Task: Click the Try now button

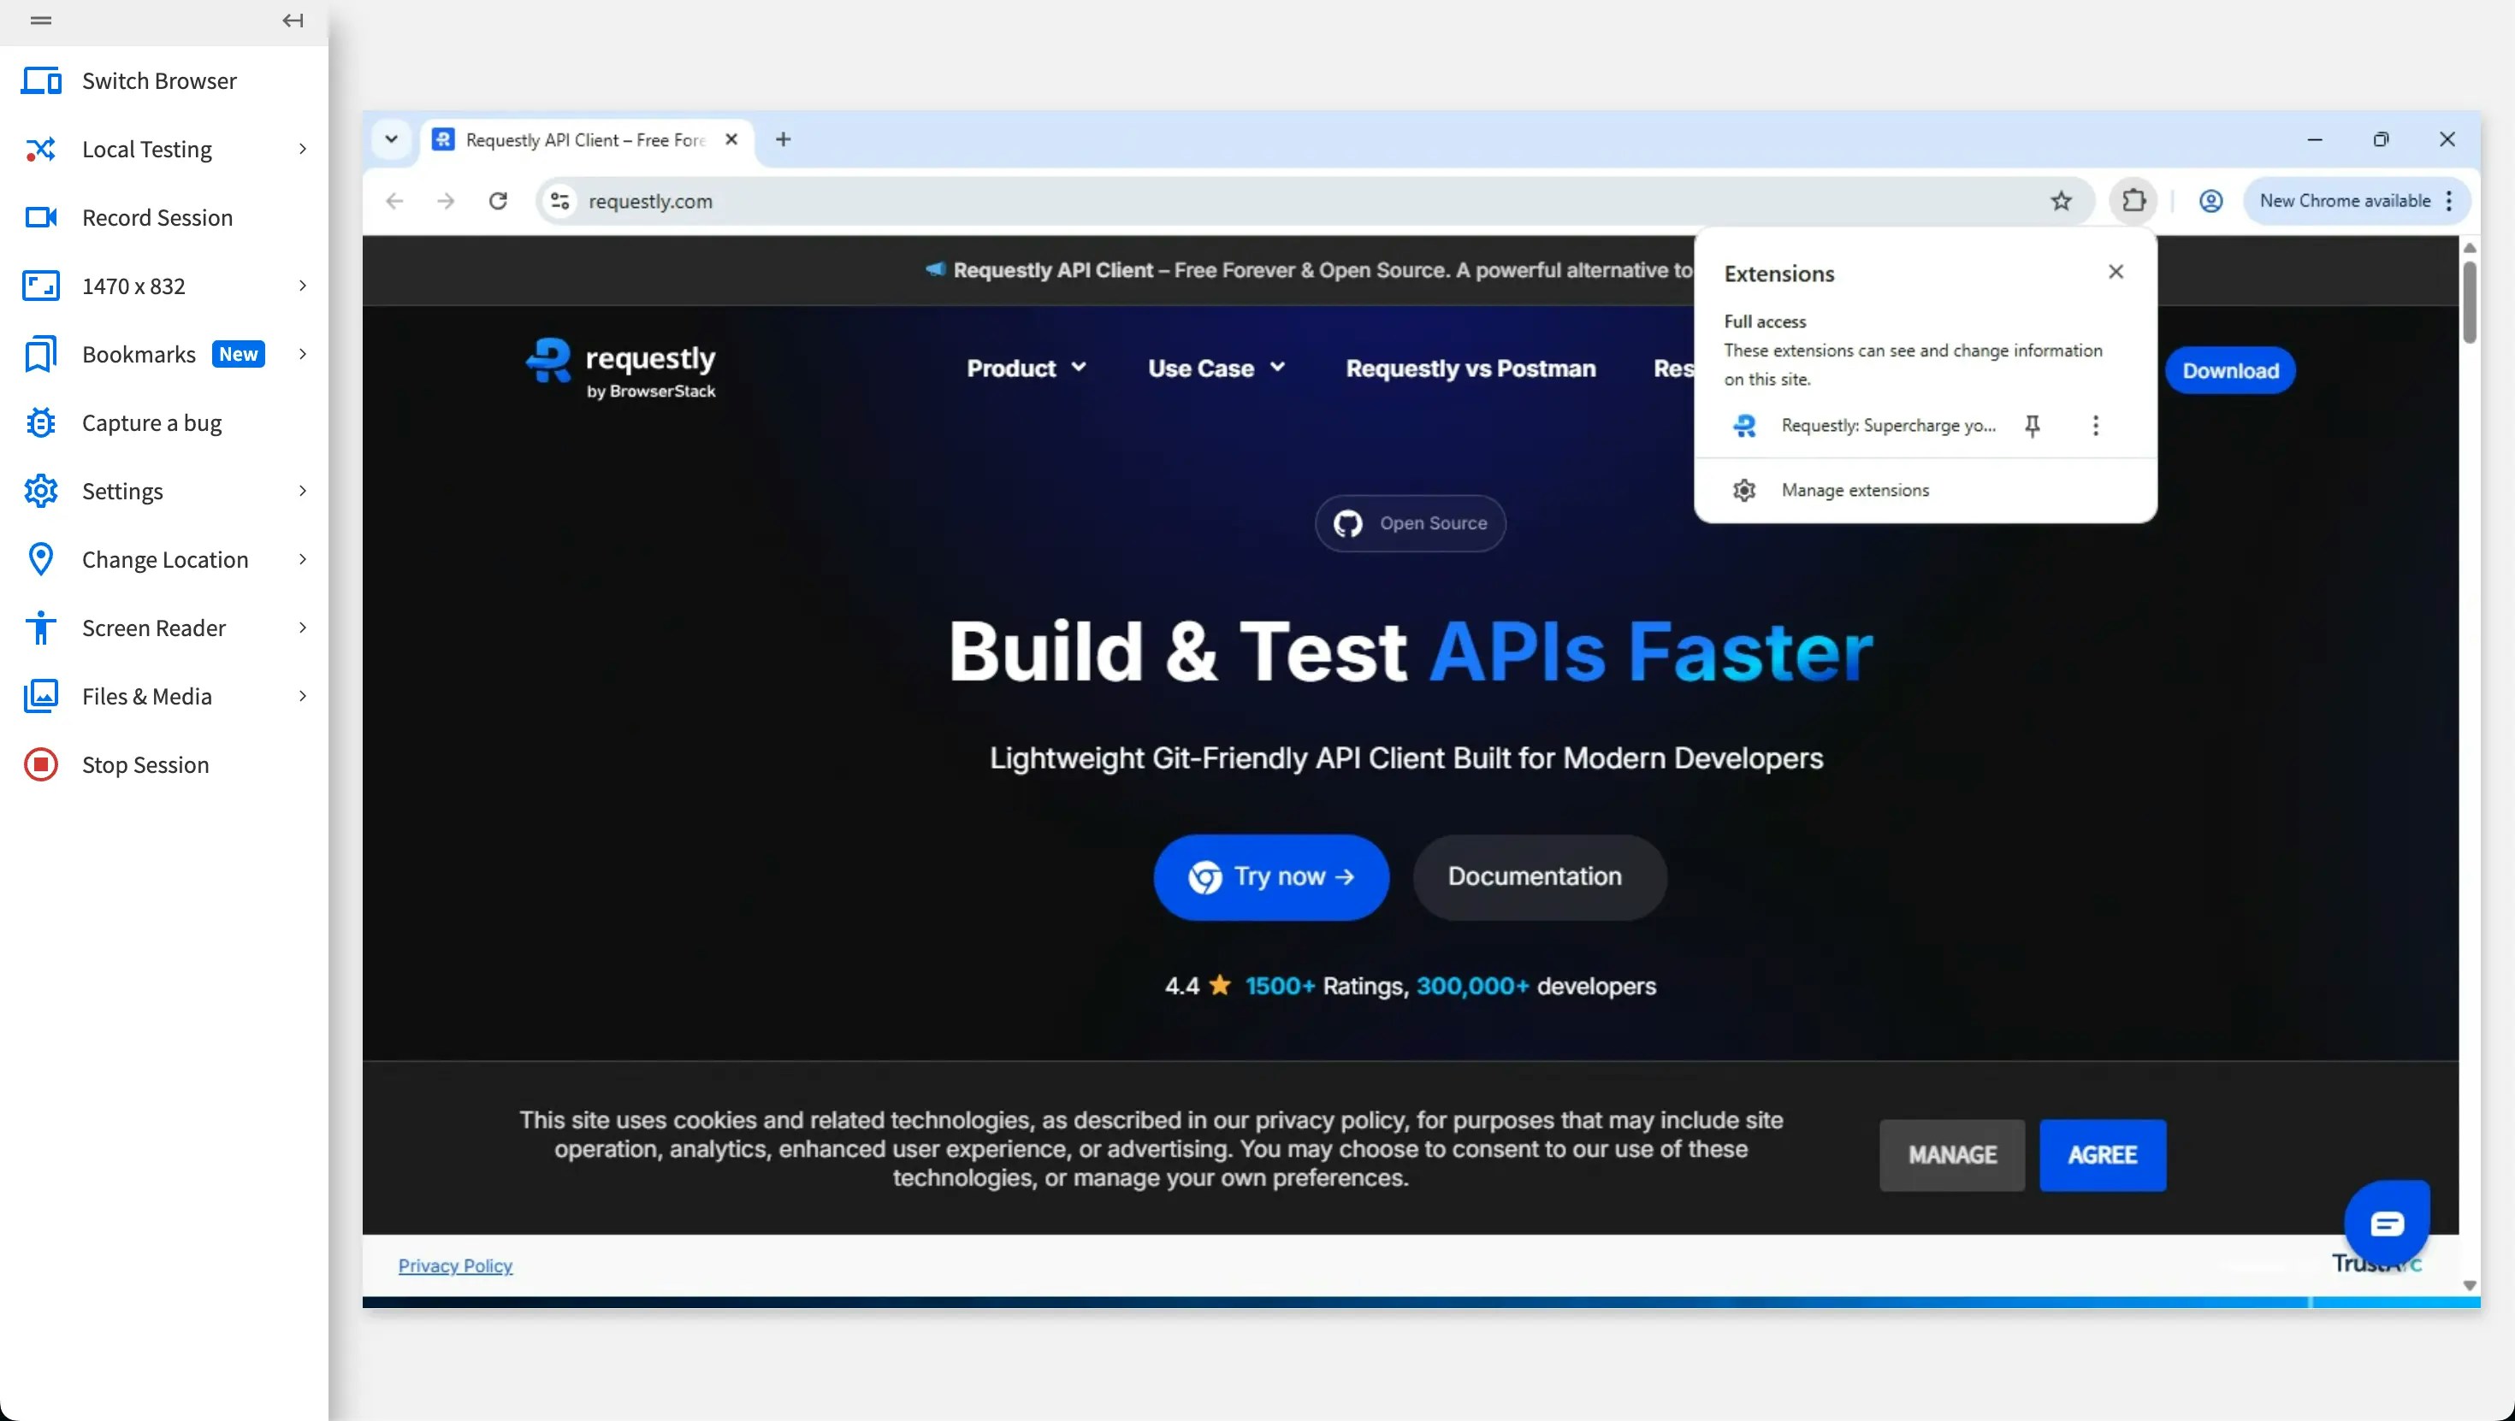Action: [x=1271, y=876]
